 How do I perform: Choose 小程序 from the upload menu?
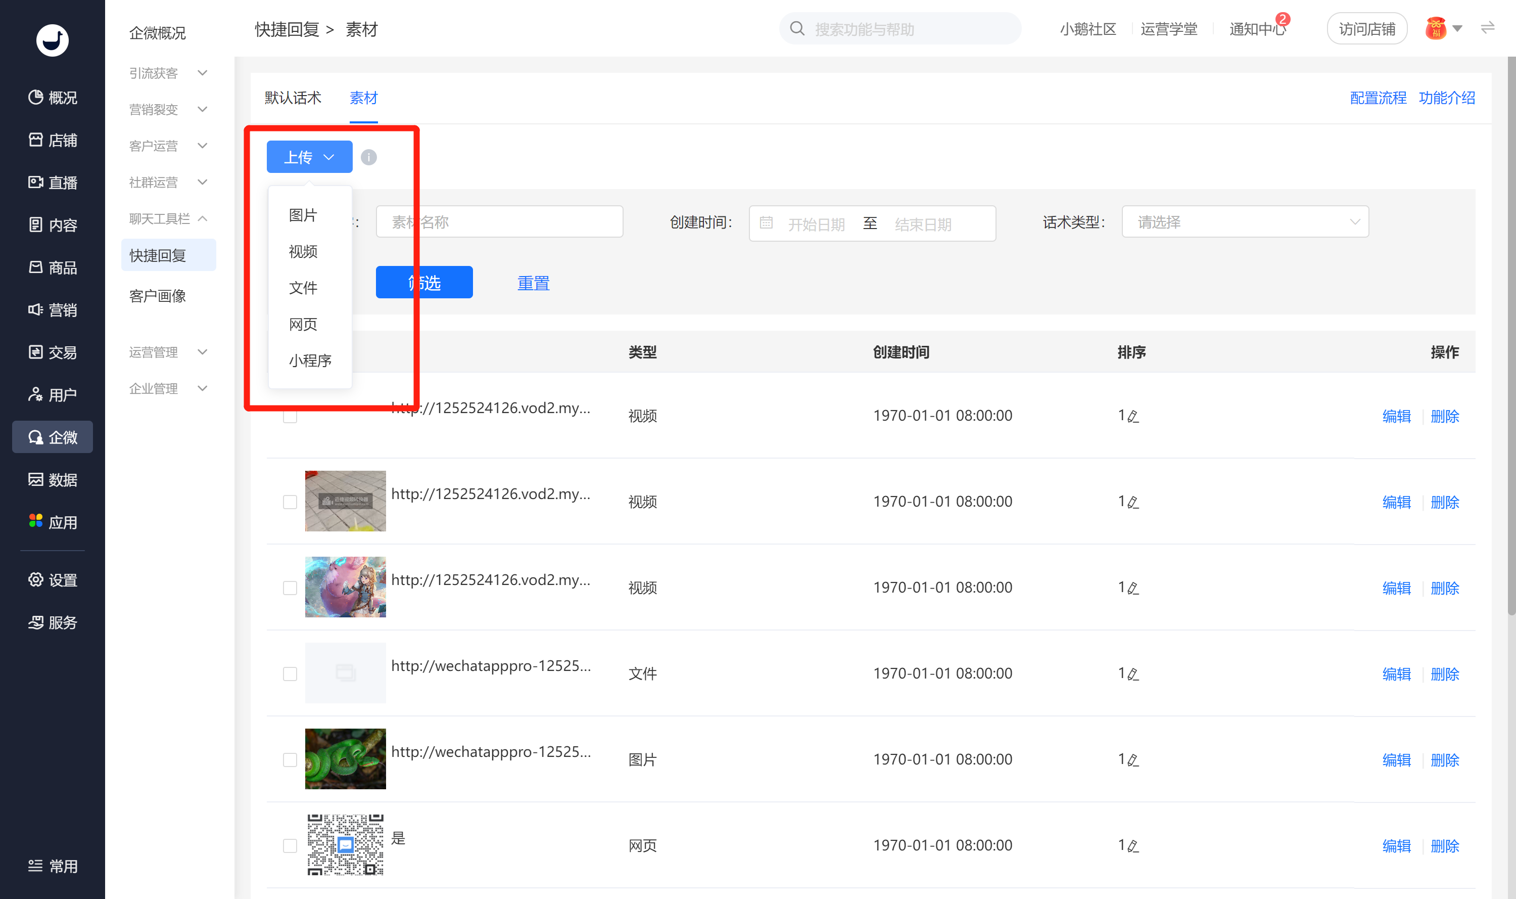click(310, 361)
